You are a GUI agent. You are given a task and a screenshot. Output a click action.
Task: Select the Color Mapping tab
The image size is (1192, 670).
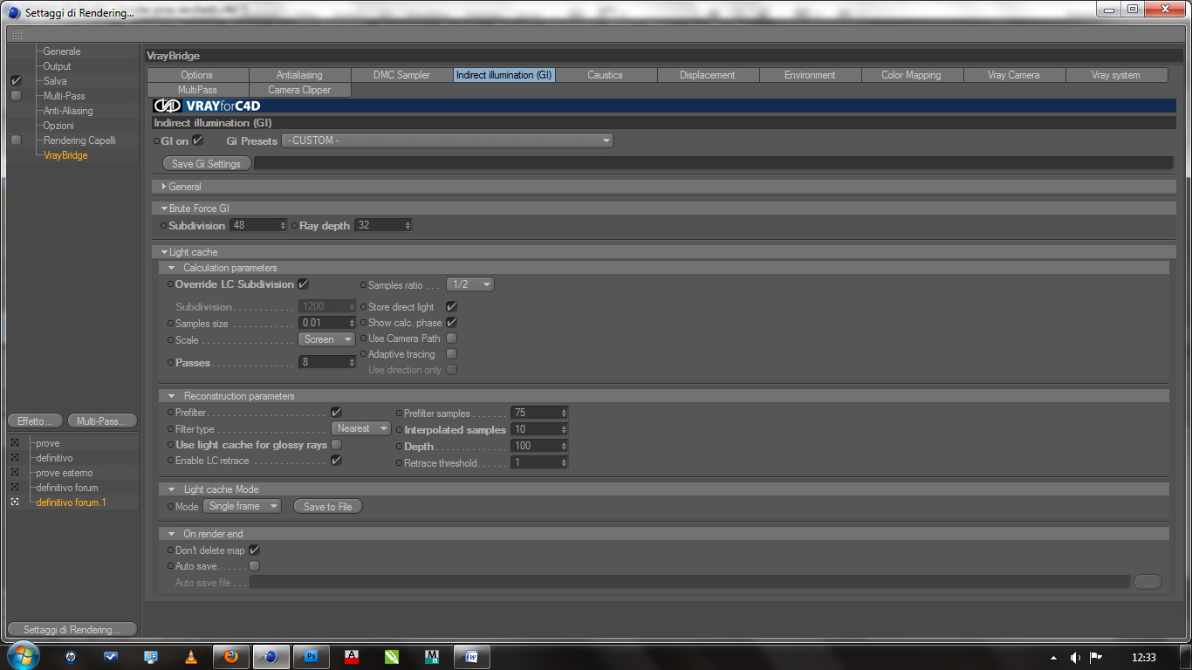click(x=912, y=75)
